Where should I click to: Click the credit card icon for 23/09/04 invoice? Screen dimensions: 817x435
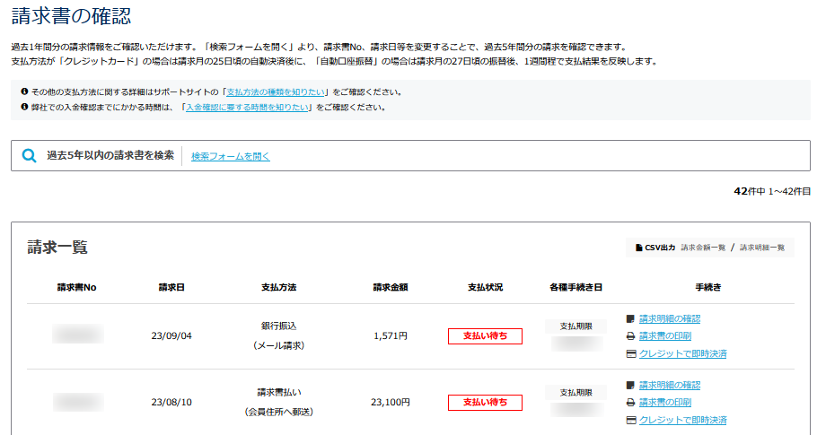click(630, 353)
